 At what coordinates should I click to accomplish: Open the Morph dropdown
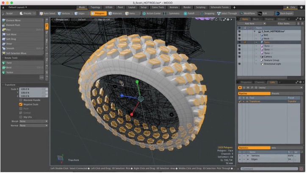pyautogui.click(x=33, y=121)
